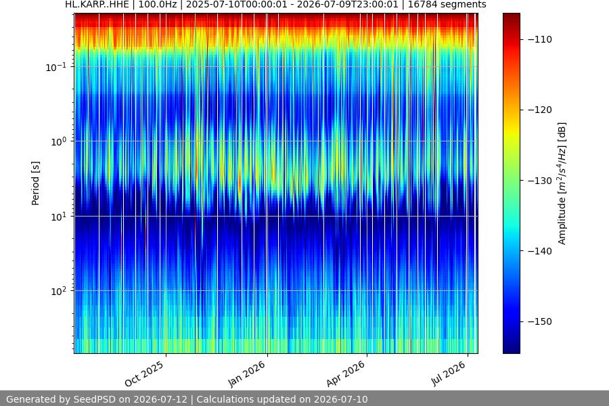Click the 10^2 period tick label
This screenshot has height=406, width=609.
[x=59, y=292]
